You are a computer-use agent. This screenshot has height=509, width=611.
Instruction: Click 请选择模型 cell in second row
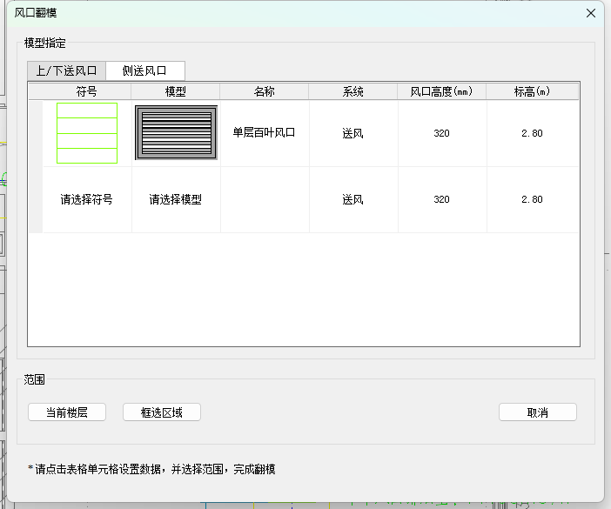pos(176,199)
